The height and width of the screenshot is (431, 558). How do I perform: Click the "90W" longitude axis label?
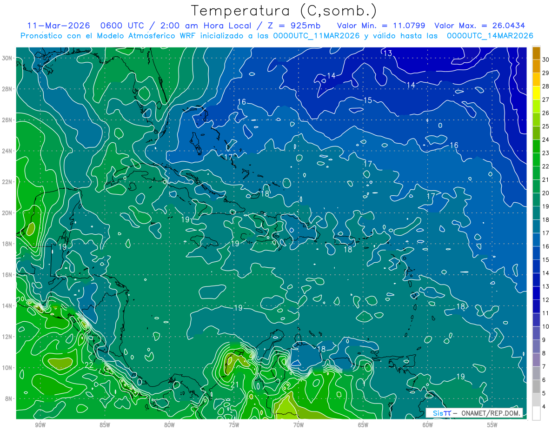tap(40, 425)
